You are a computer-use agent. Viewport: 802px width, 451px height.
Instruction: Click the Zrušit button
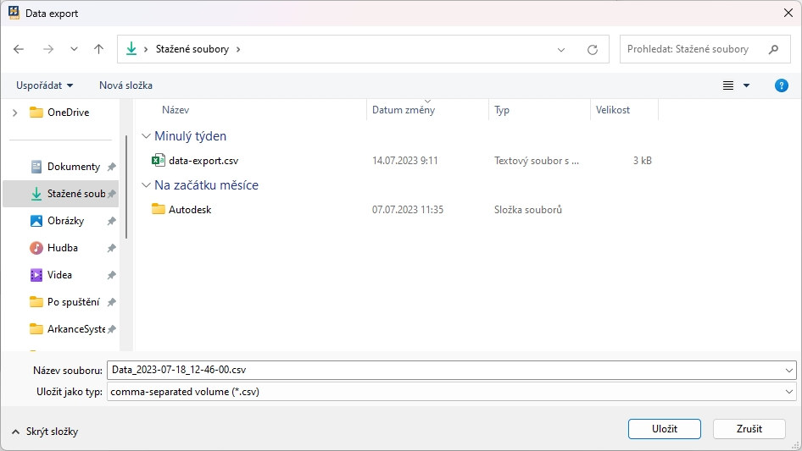click(749, 429)
